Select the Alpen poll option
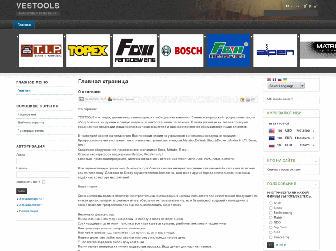This screenshot has width=336, height=251. 271,208
